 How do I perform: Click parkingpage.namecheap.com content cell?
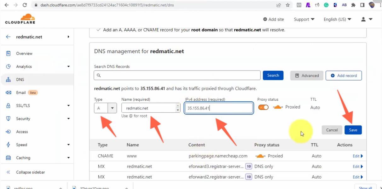pyautogui.click(x=218, y=156)
